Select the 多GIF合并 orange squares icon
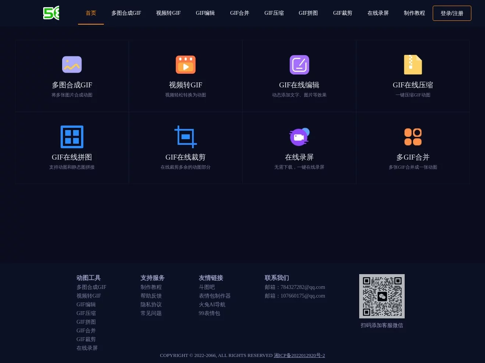The width and height of the screenshot is (485, 363). pos(413,137)
